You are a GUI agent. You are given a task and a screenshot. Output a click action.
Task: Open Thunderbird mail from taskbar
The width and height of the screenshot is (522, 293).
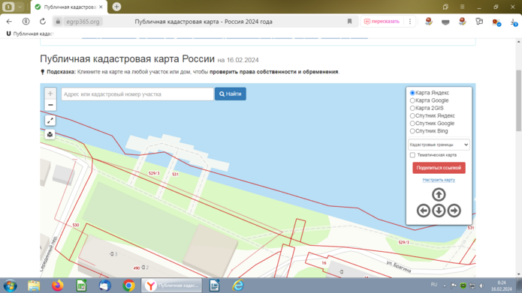(105, 286)
